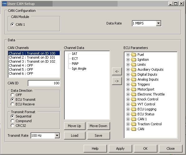Click the CAN ID input field

[44, 83]
